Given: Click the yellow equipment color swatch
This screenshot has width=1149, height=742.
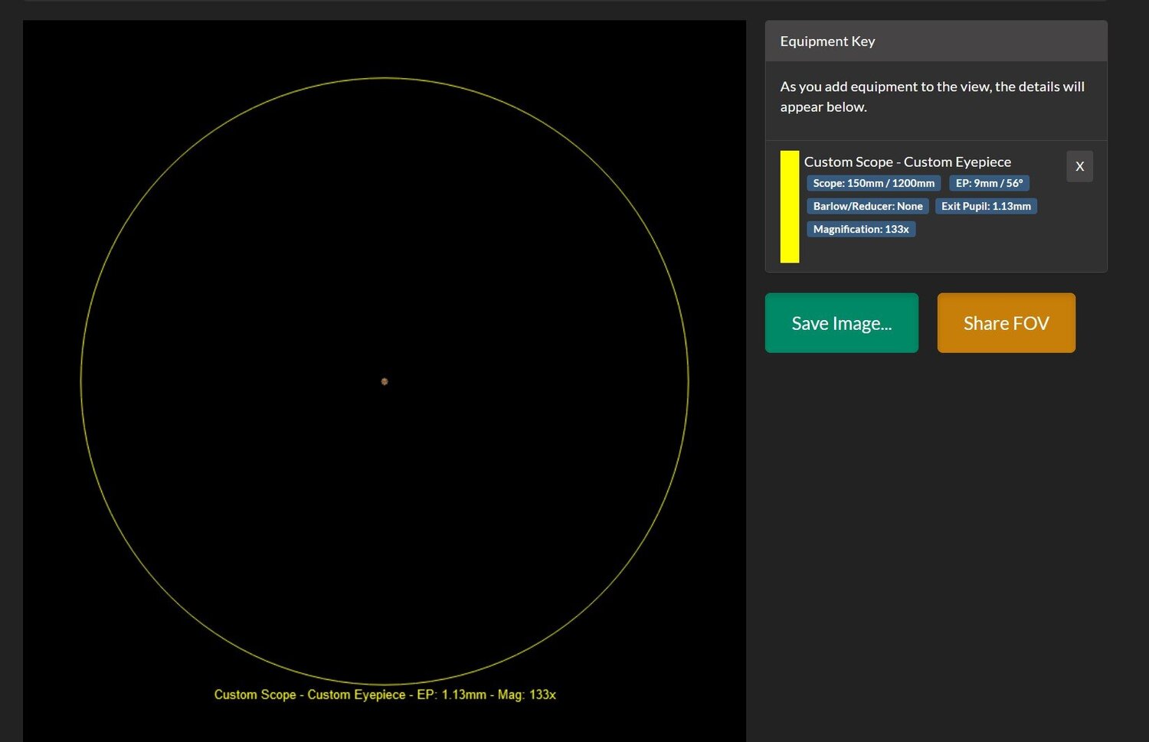Looking at the screenshot, I should coord(789,207).
